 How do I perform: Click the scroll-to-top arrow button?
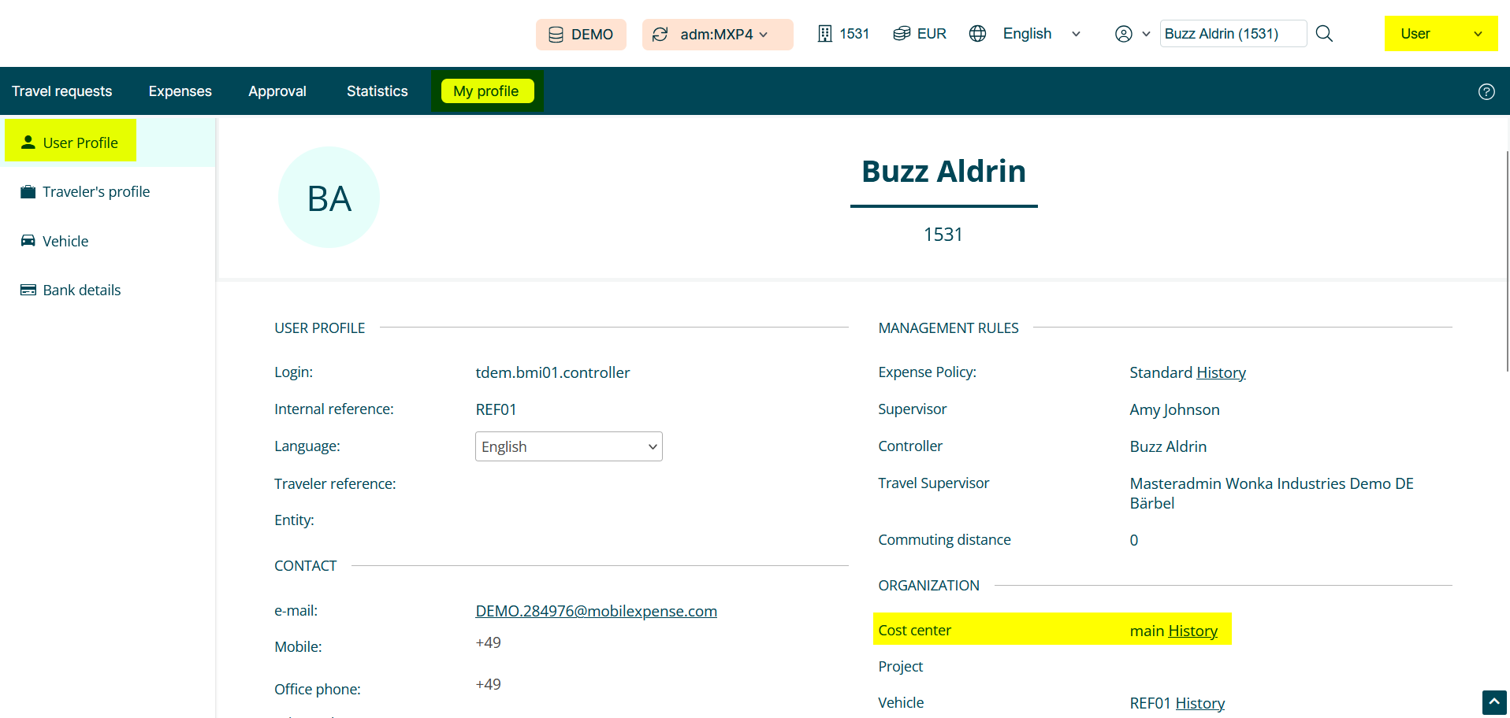(x=1493, y=701)
